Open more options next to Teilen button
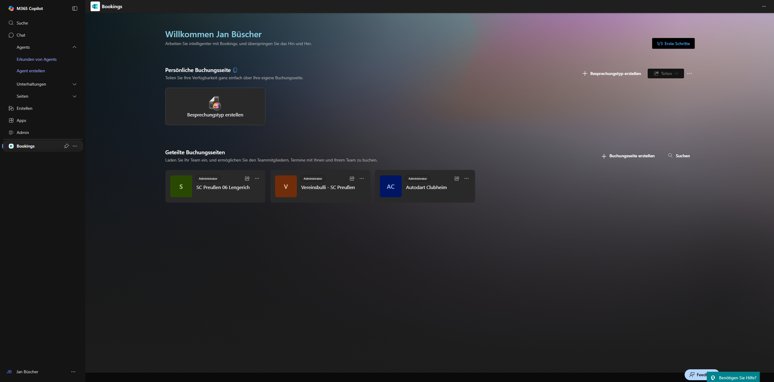Viewport: 774px width, 382px height. tap(689, 73)
